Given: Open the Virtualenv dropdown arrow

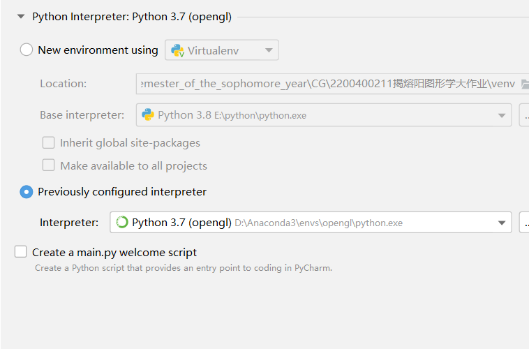Looking at the screenshot, I should pos(269,50).
